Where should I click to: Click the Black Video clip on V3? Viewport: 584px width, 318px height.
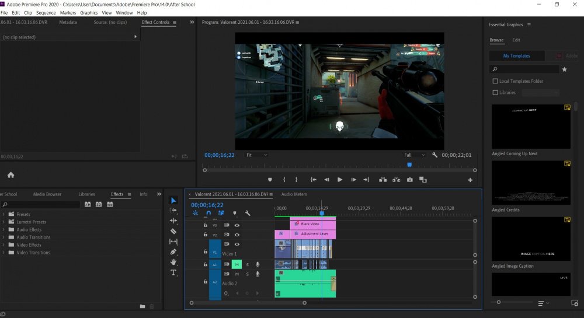pos(313,224)
